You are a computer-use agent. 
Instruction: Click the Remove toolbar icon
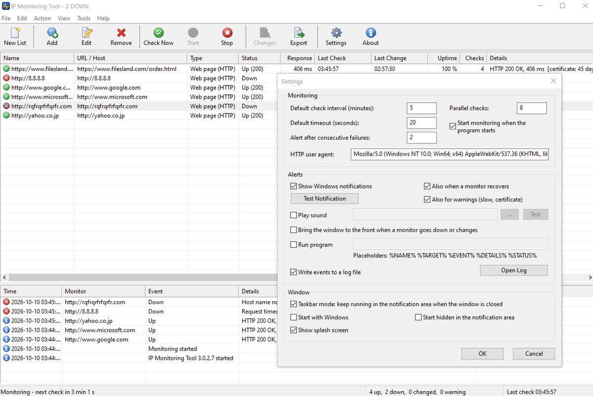[121, 33]
